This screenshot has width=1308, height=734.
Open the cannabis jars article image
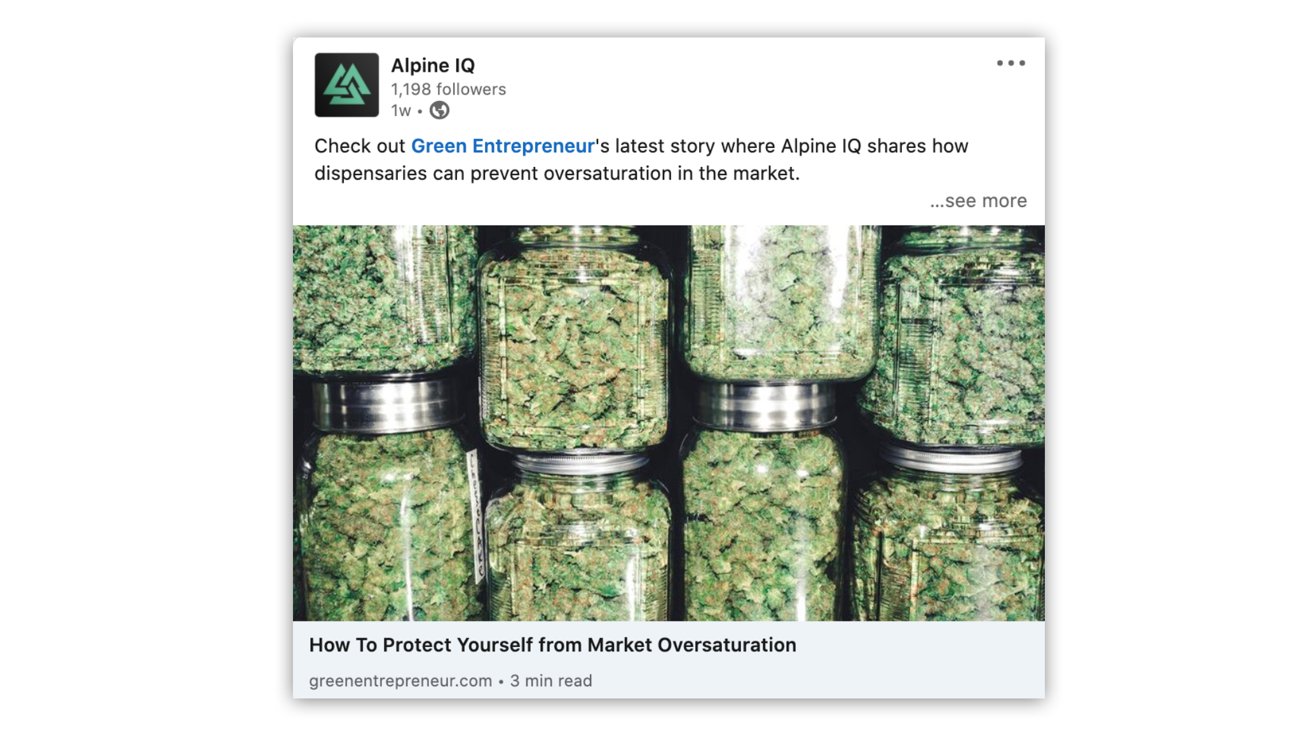[x=669, y=423]
